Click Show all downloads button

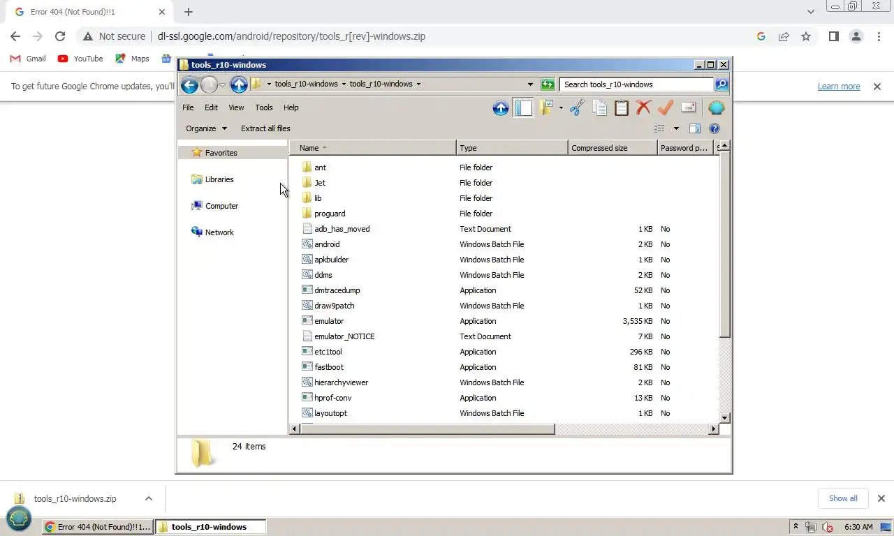click(x=843, y=498)
